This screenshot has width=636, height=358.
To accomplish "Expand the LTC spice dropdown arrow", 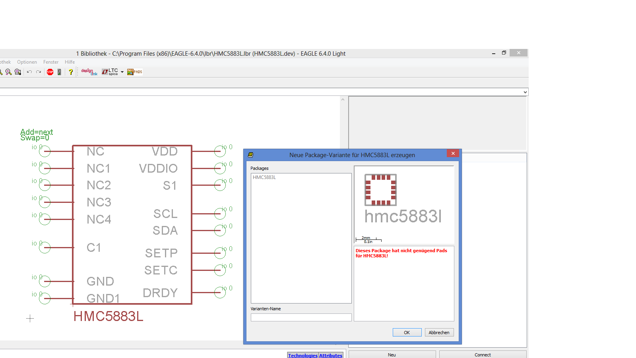I will [122, 72].
